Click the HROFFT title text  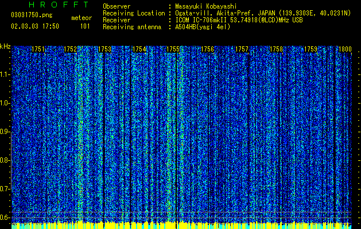(x=59, y=5)
